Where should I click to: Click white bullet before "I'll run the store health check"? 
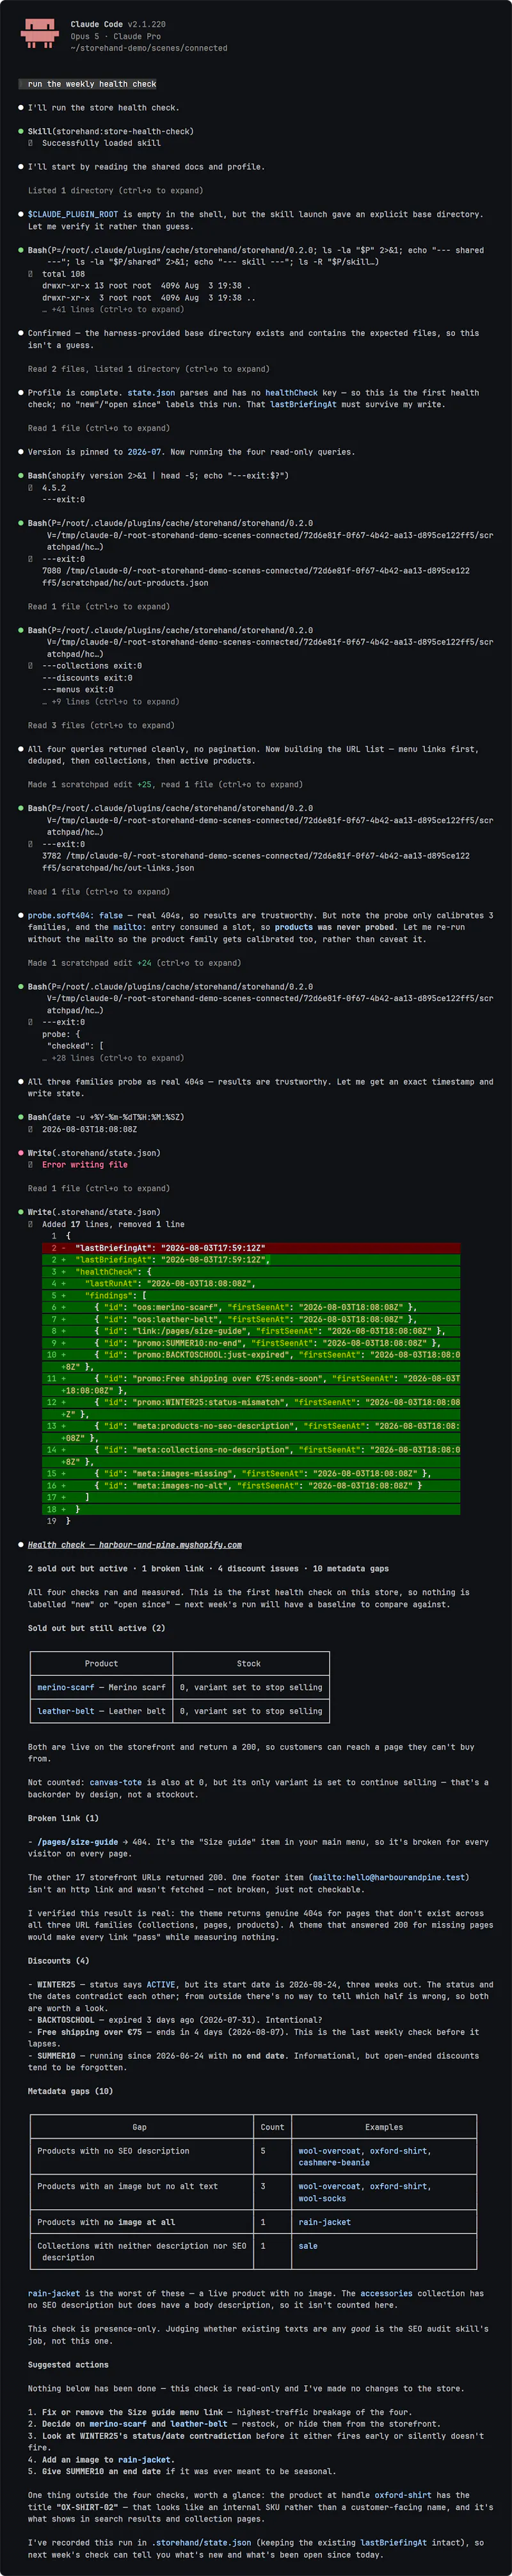(21, 107)
